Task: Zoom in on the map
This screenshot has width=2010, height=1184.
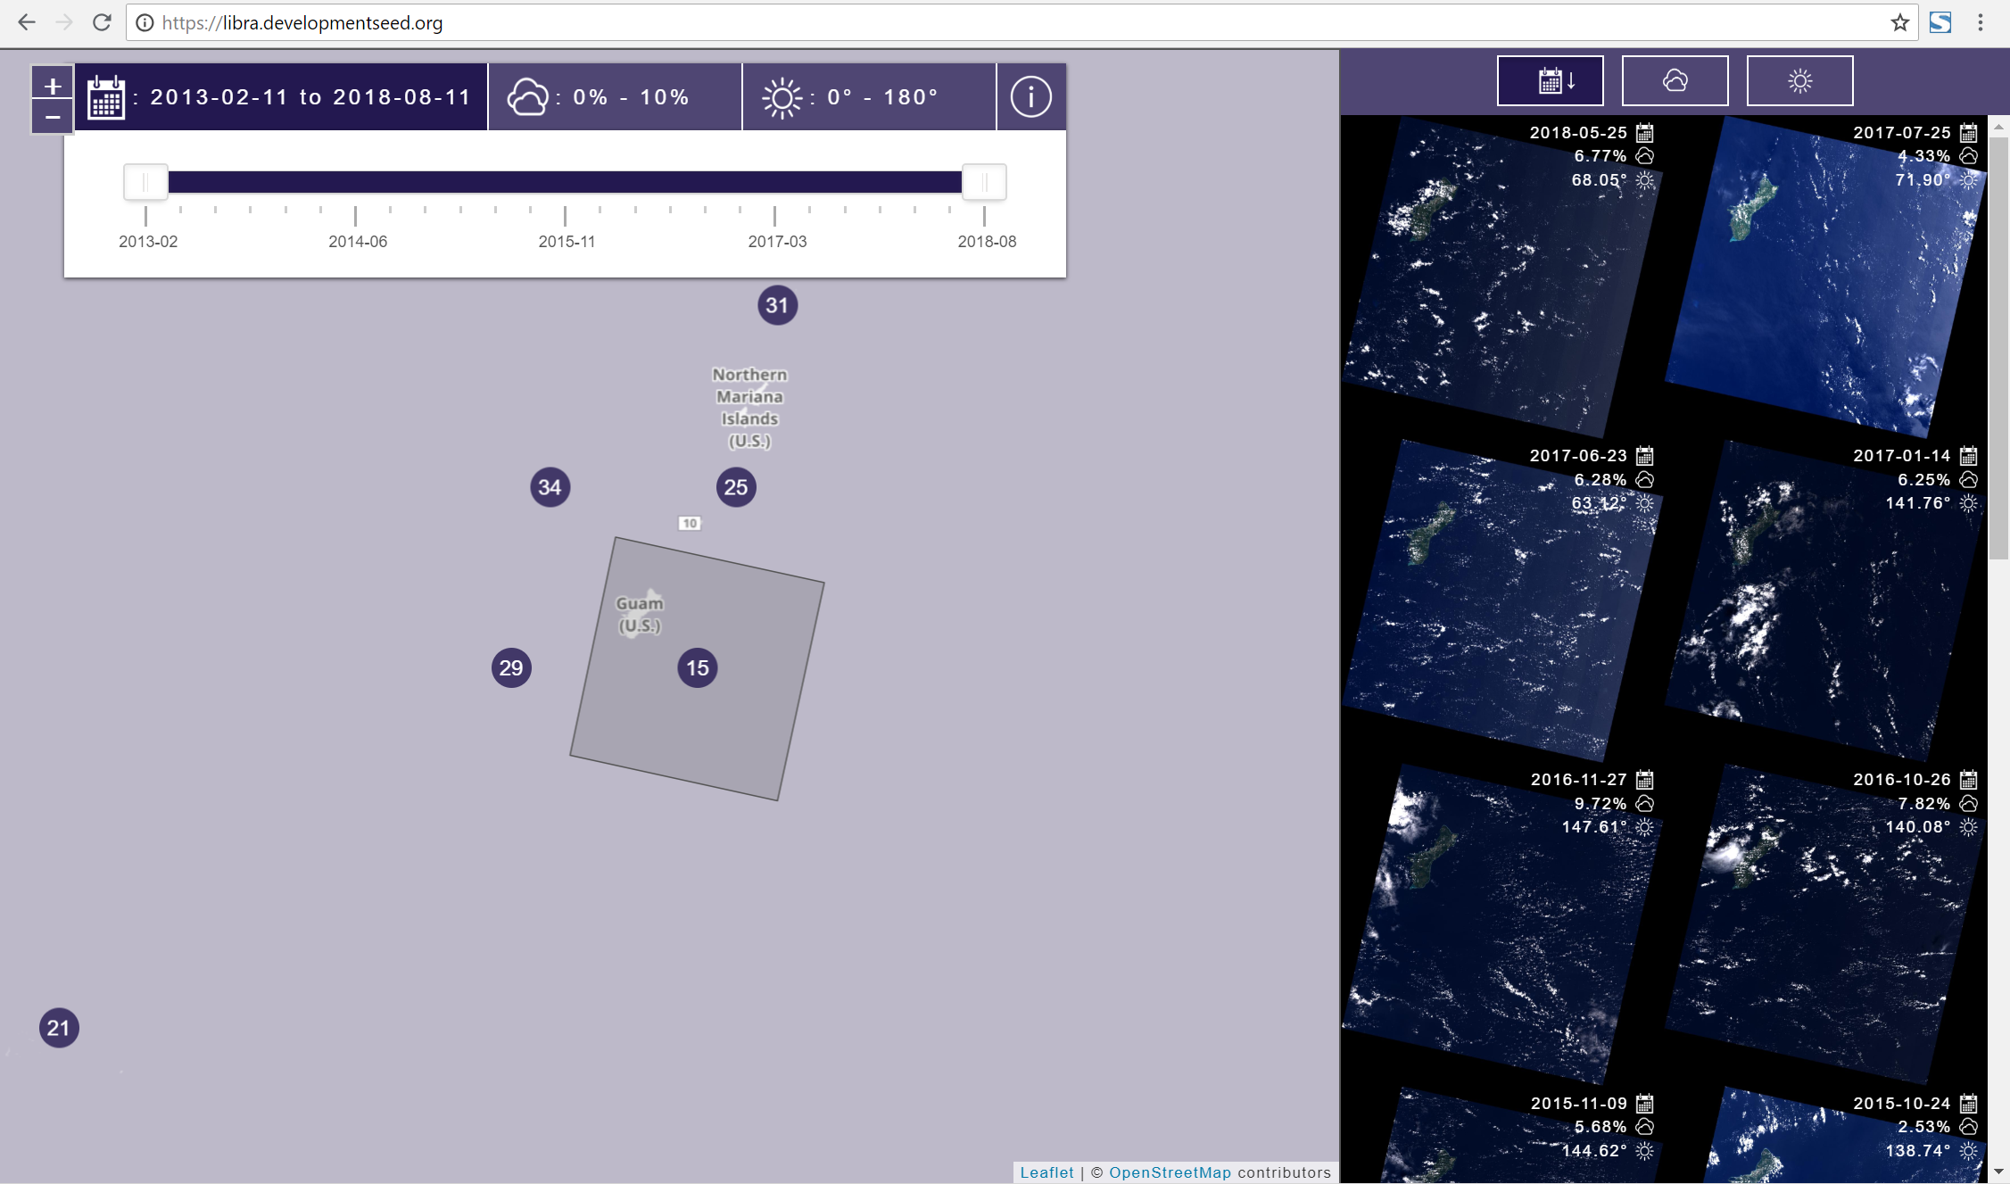Action: click(53, 86)
